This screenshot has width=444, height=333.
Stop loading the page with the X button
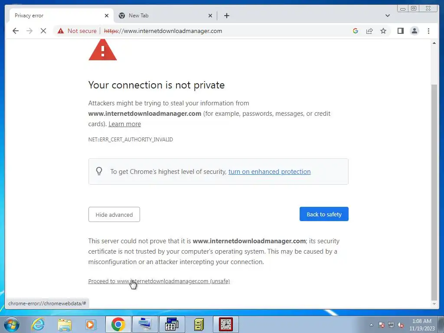(x=43, y=31)
